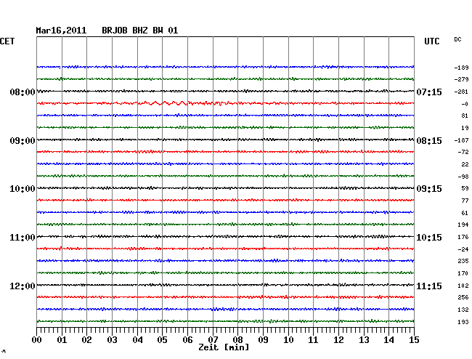Click the CET time label "08:00"
Screen dimensions: 472x359
tap(23, 92)
